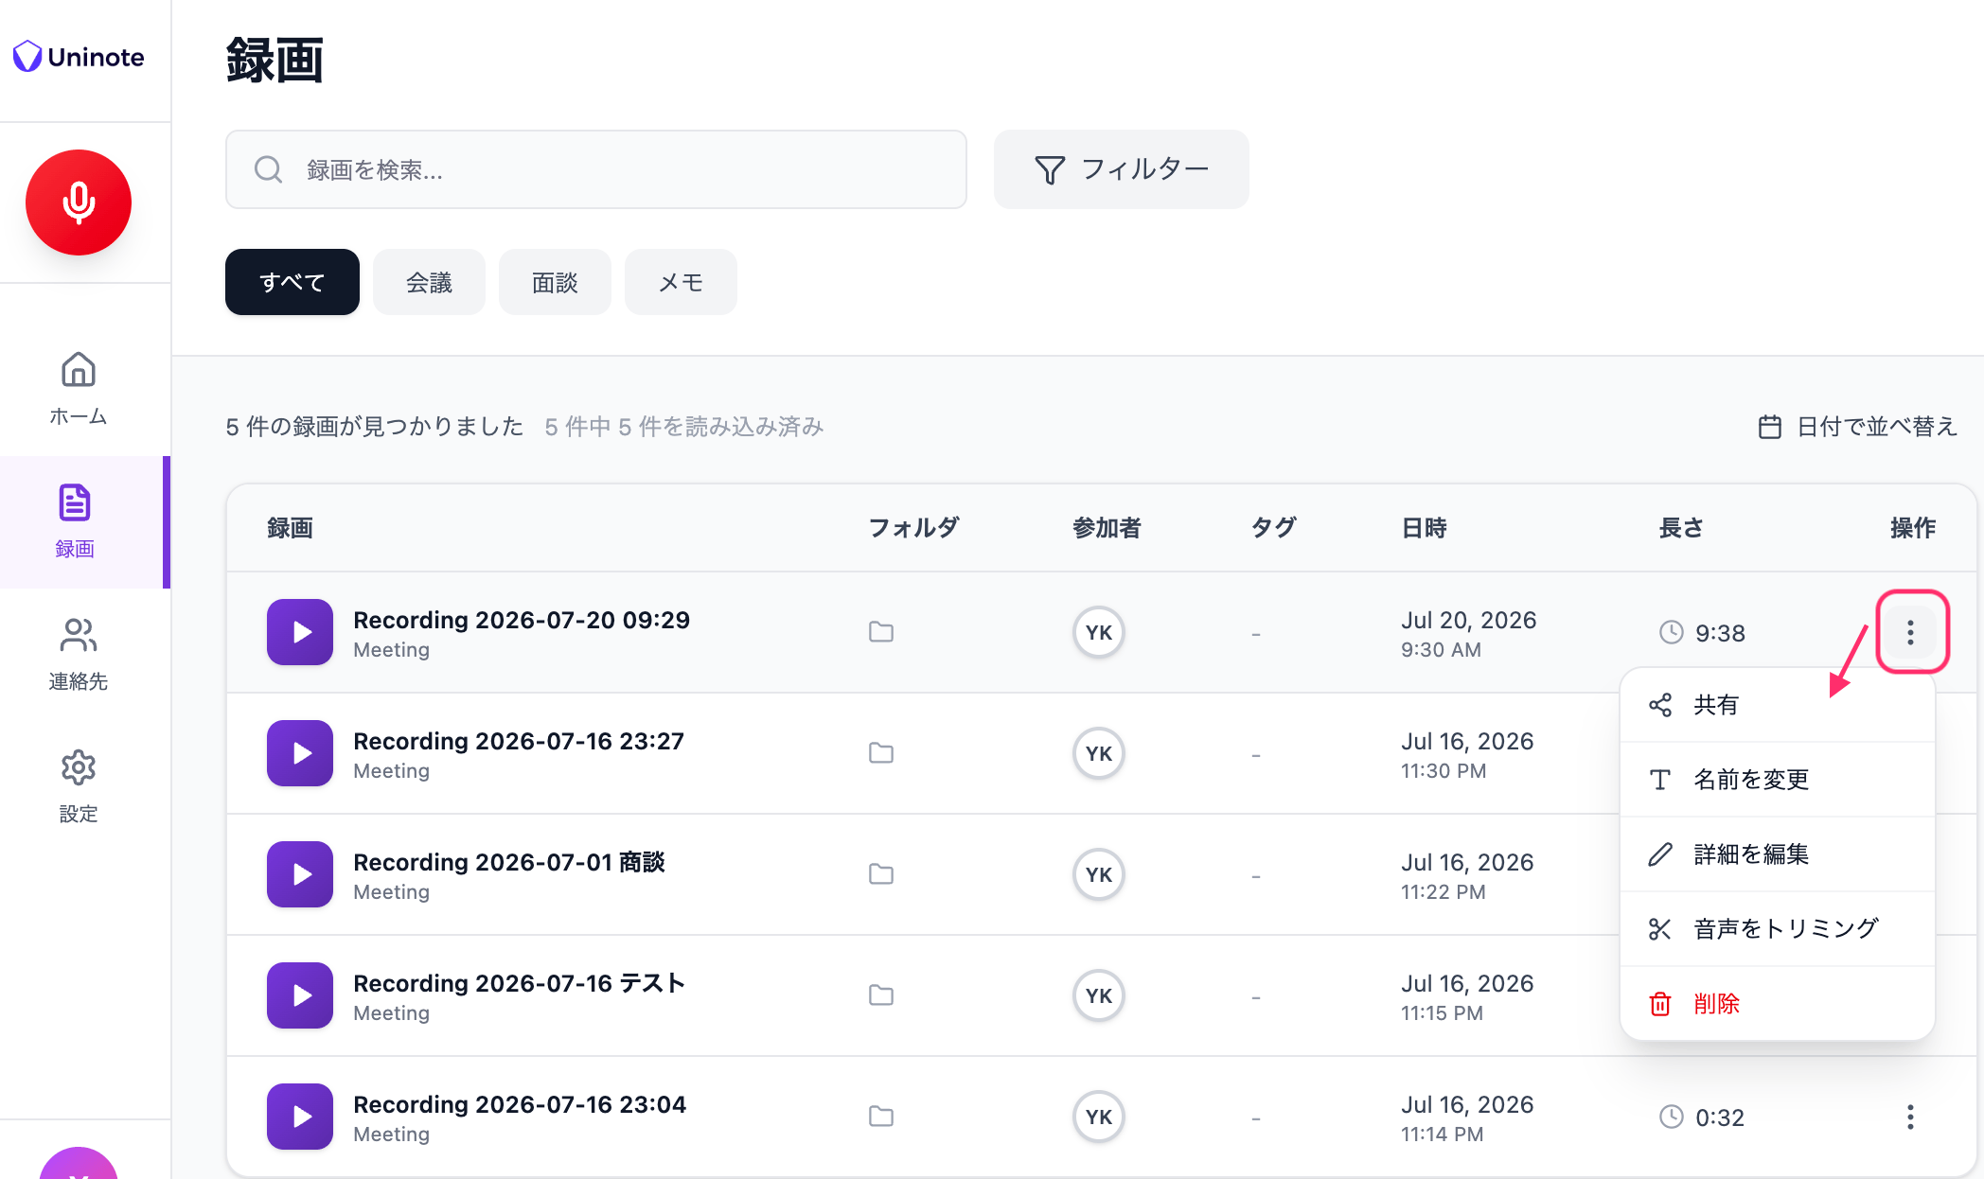The height and width of the screenshot is (1179, 1984).
Task: Choose 名前を変更 from the actions menu
Action: (1778, 780)
